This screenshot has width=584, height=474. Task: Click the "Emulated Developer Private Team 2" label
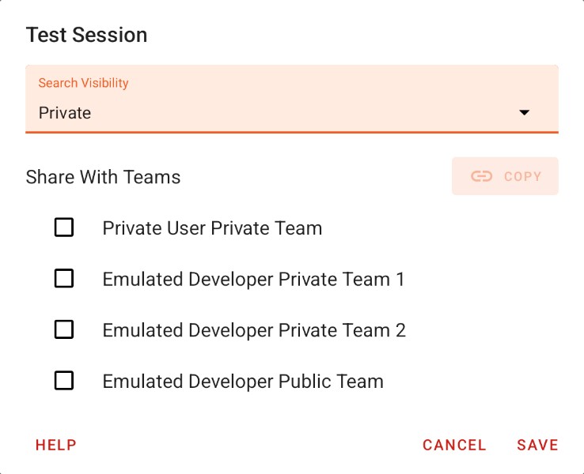click(254, 329)
